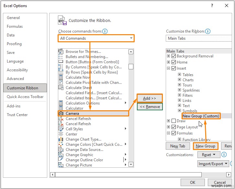Click info icon next to Reset button
The image size is (235, 189).
(x=224, y=154)
